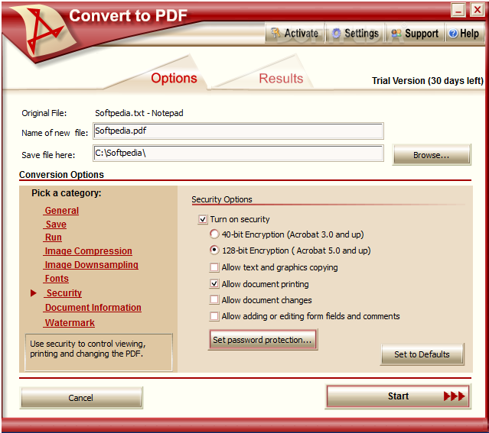Viewport: 489px width, 433px height.
Task: Open the Fonts category
Action: [57, 279]
